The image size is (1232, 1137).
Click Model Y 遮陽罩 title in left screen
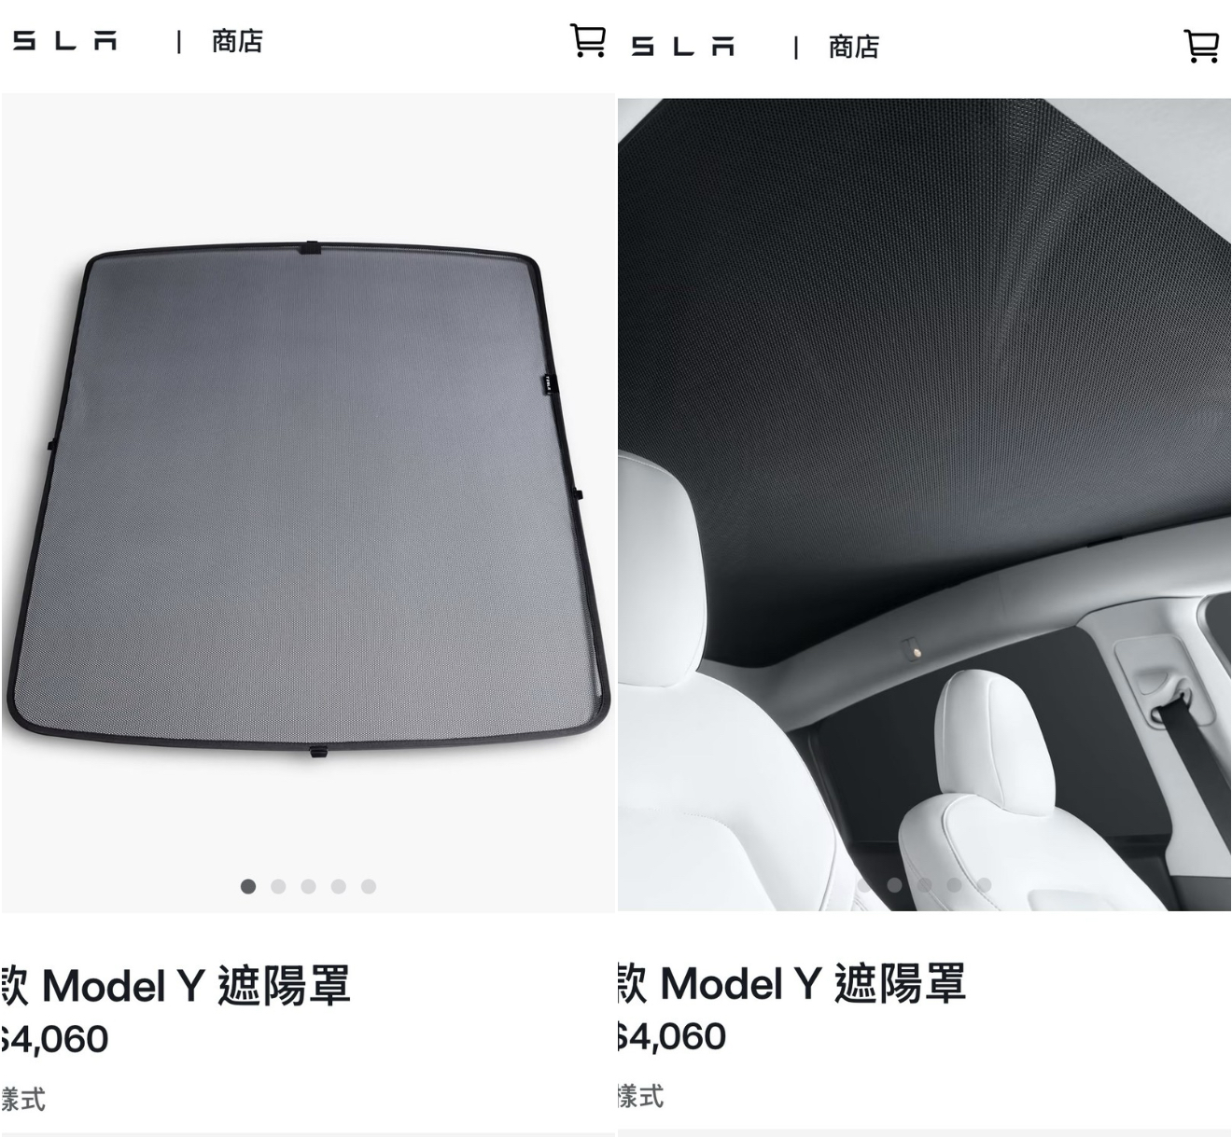coord(196,986)
